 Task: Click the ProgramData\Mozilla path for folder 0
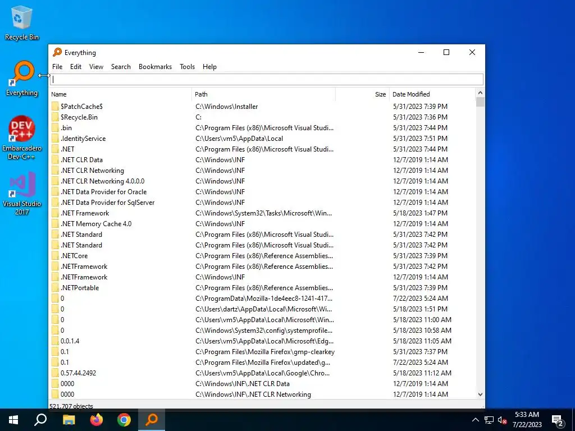(264, 299)
